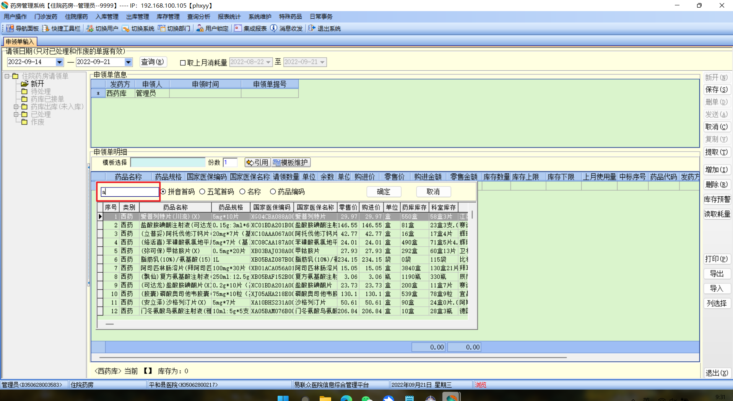Click the 保存(S) save button

[x=717, y=90]
